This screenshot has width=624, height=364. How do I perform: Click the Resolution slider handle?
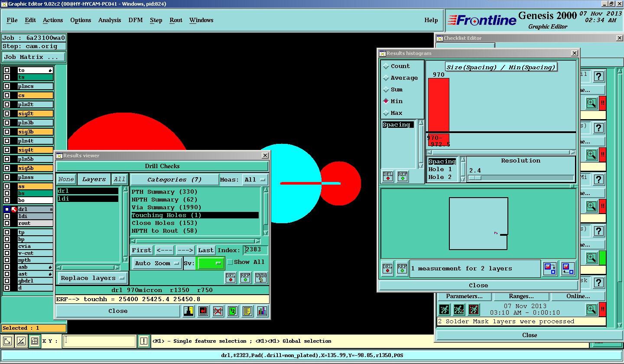(x=475, y=178)
